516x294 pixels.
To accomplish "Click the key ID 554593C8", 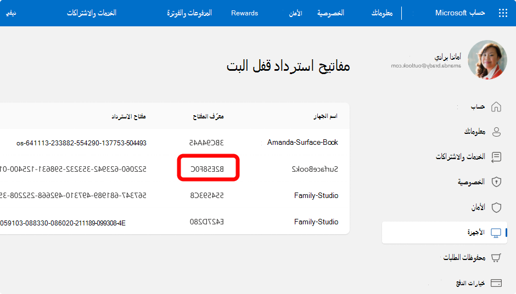I will [206, 195].
